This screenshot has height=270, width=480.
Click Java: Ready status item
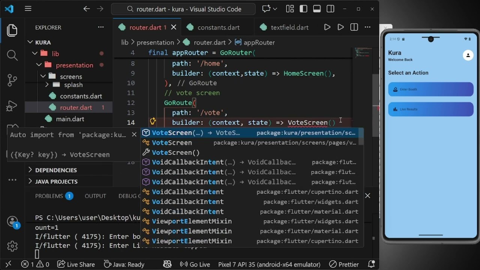(124, 264)
